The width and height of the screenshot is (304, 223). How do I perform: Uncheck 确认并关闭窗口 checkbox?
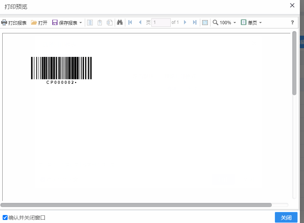(x=5, y=217)
